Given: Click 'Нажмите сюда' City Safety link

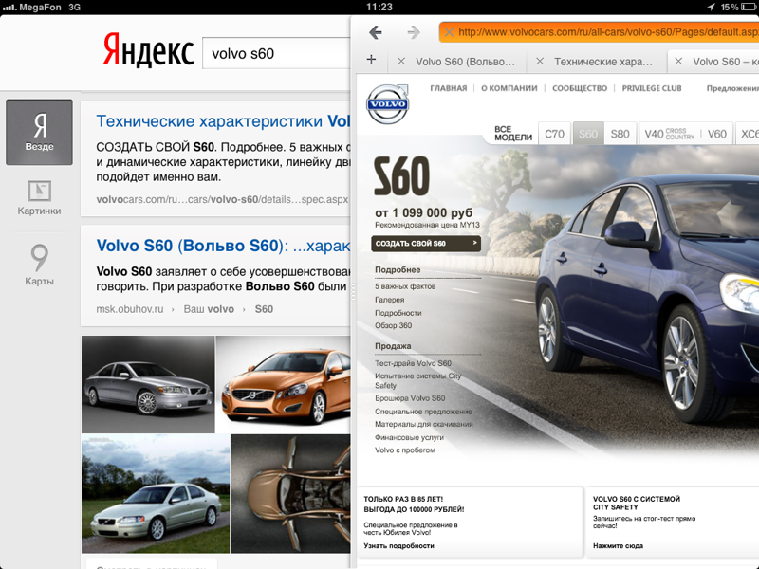Looking at the screenshot, I should pos(618,546).
